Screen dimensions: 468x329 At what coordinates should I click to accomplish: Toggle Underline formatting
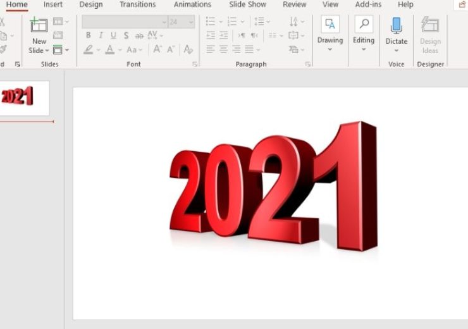[113, 35]
